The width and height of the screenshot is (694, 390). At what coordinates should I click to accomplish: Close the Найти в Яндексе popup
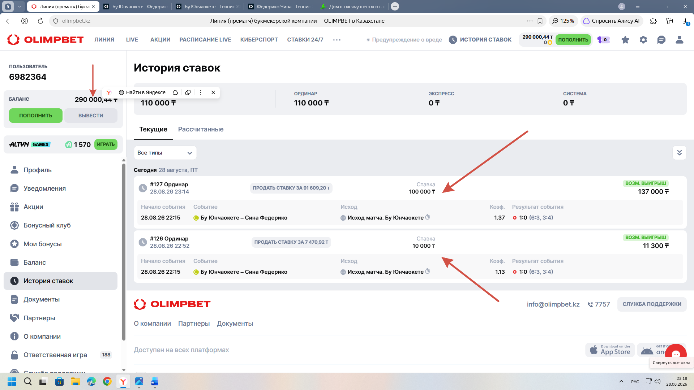click(213, 92)
